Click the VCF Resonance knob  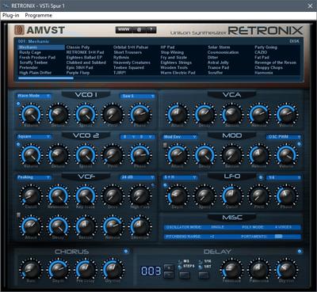point(58,195)
